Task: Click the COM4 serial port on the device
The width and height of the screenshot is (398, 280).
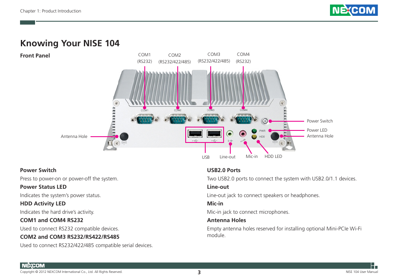Action: [x=243, y=119]
